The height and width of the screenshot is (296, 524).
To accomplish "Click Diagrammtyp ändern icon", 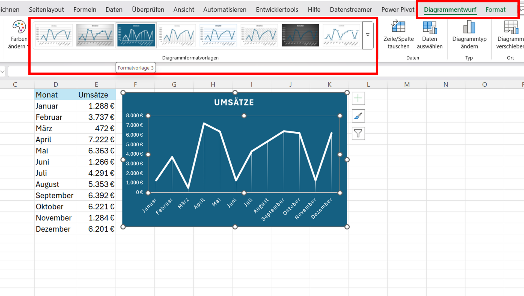I will tap(469, 27).
